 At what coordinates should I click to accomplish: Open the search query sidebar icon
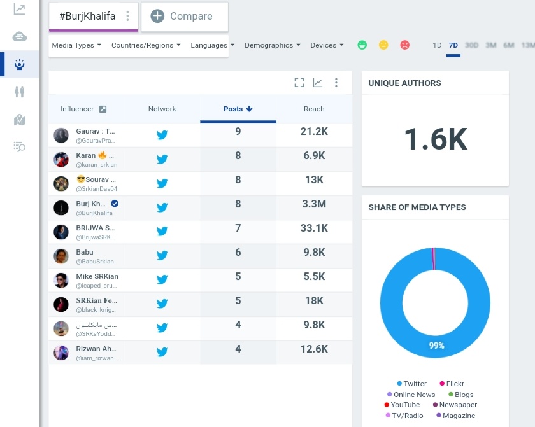point(19,147)
